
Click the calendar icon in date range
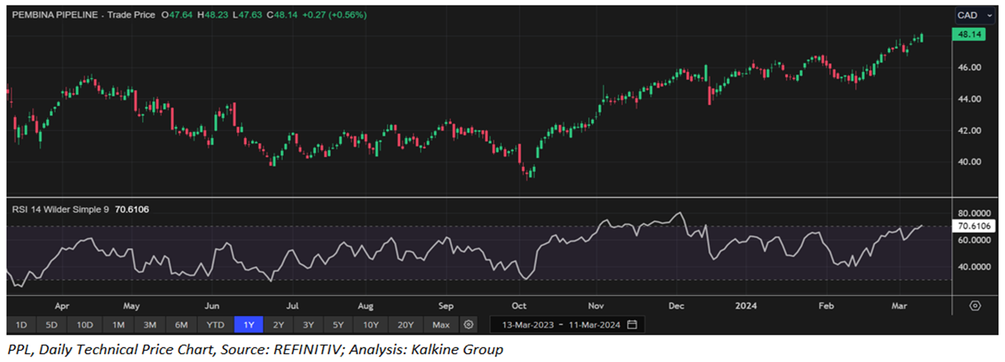coord(632,325)
